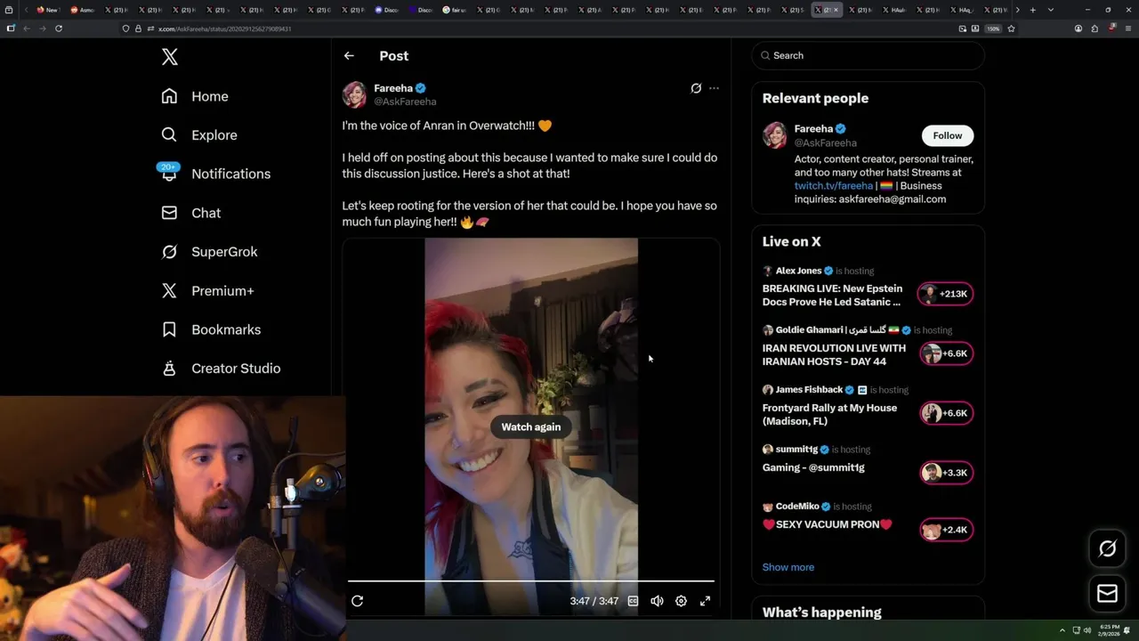Image resolution: width=1139 pixels, height=641 pixels.
Task: Mute the video with volume icon
Action: (x=657, y=601)
